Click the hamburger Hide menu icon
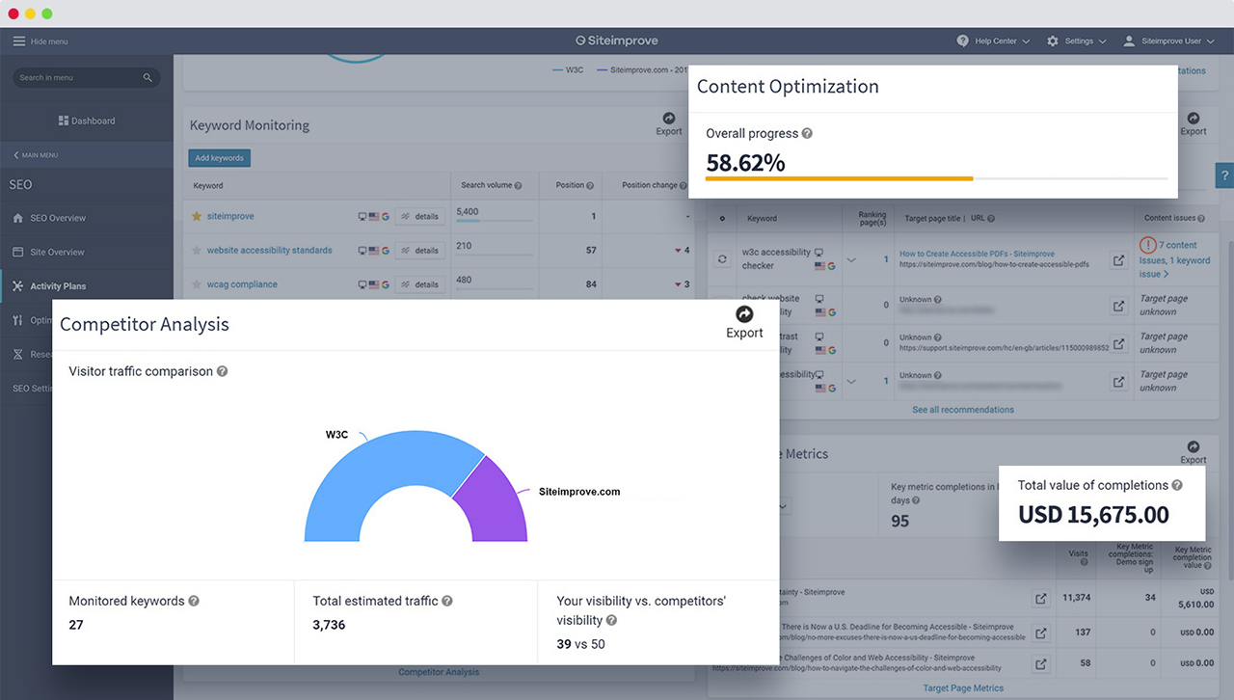The image size is (1234, 700). 18,41
